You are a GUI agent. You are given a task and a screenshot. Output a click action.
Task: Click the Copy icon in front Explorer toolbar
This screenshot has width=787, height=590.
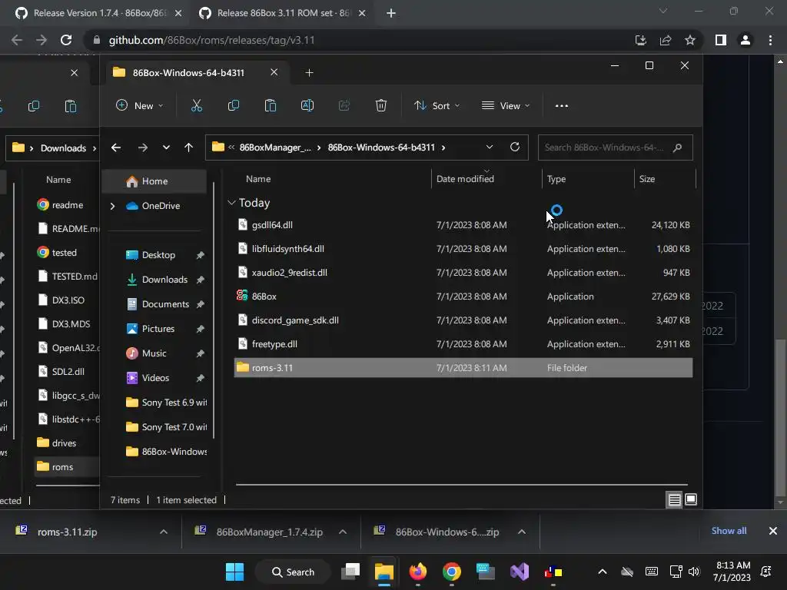tap(234, 106)
